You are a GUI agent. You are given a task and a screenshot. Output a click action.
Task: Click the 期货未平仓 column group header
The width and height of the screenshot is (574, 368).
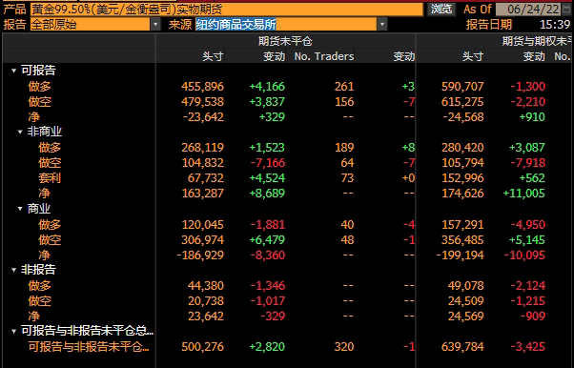coord(285,41)
